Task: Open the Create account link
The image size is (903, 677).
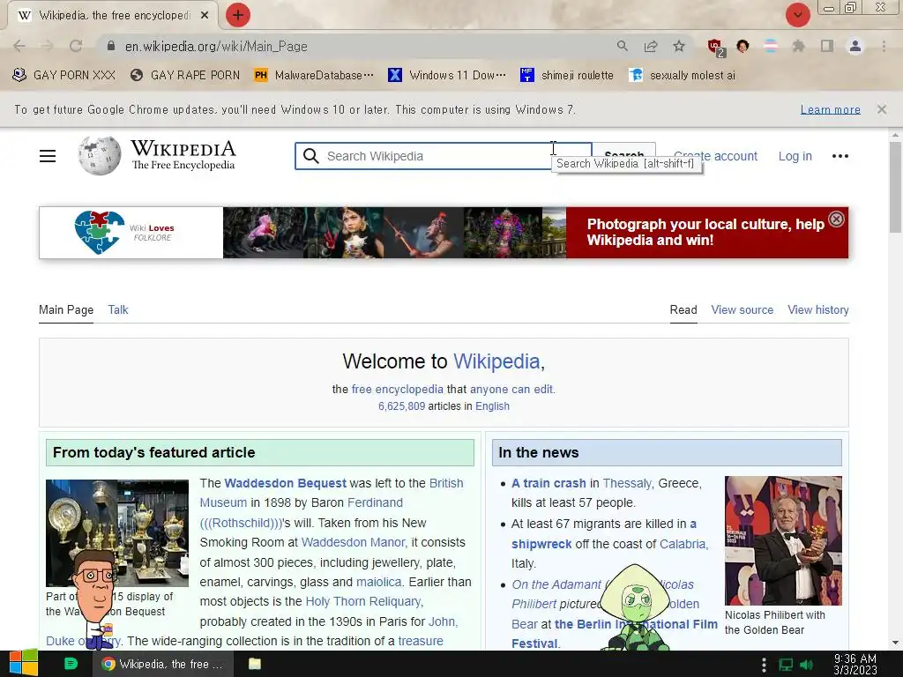Action: pos(715,156)
